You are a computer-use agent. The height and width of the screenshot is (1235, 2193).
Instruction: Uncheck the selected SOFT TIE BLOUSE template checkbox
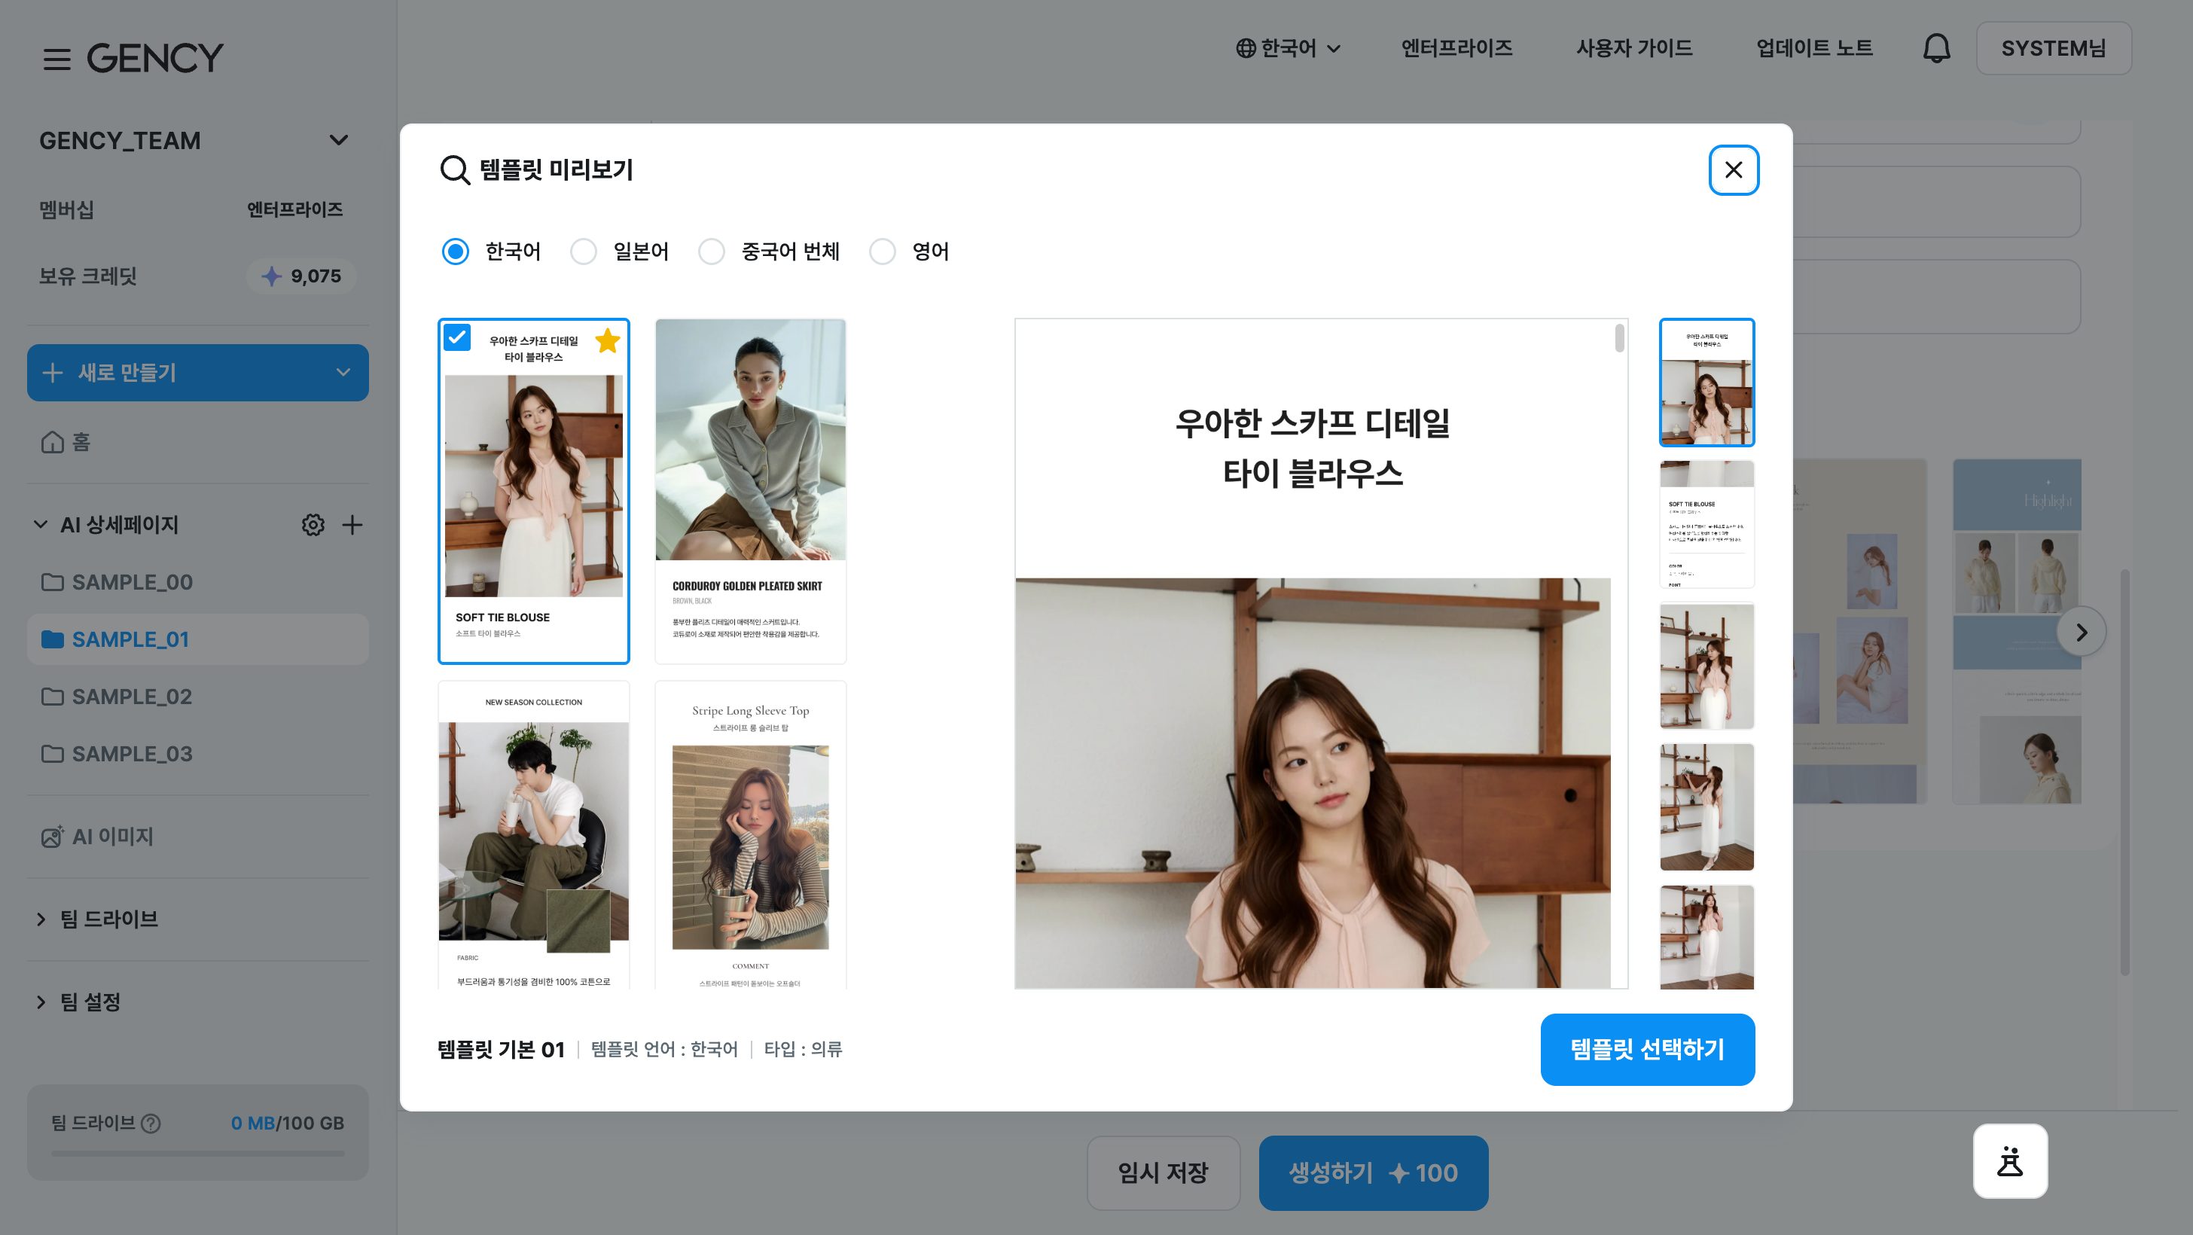(x=457, y=338)
